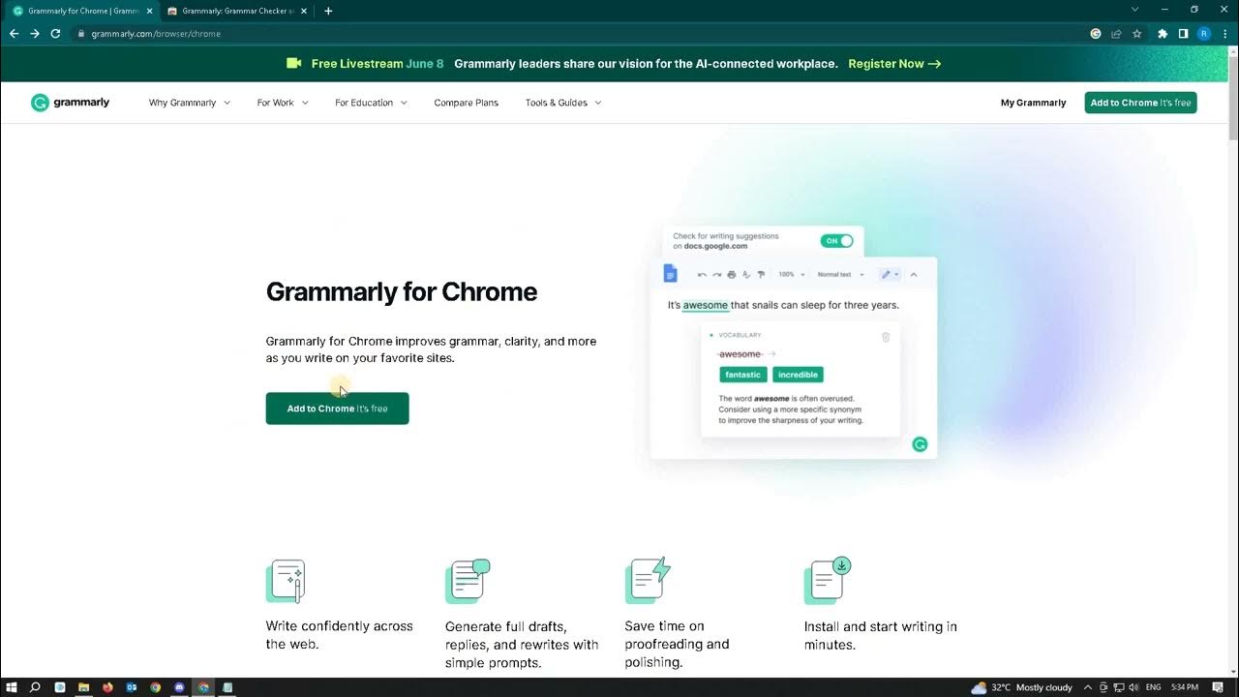Open the tab search chevron in title bar
Viewport: 1239px width, 697px height.
pos(1134,10)
